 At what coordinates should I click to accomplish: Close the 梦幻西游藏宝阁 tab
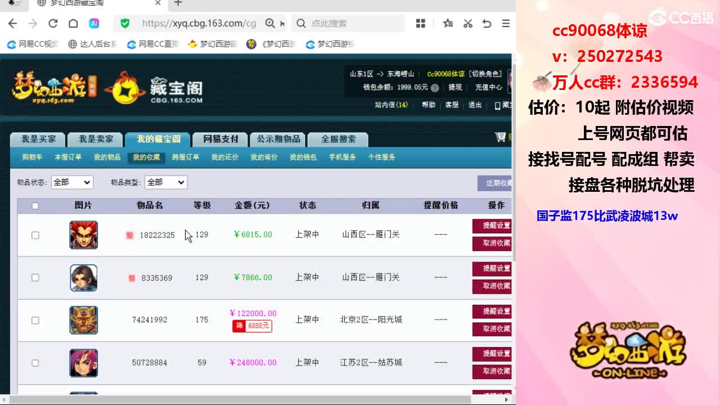158,3
